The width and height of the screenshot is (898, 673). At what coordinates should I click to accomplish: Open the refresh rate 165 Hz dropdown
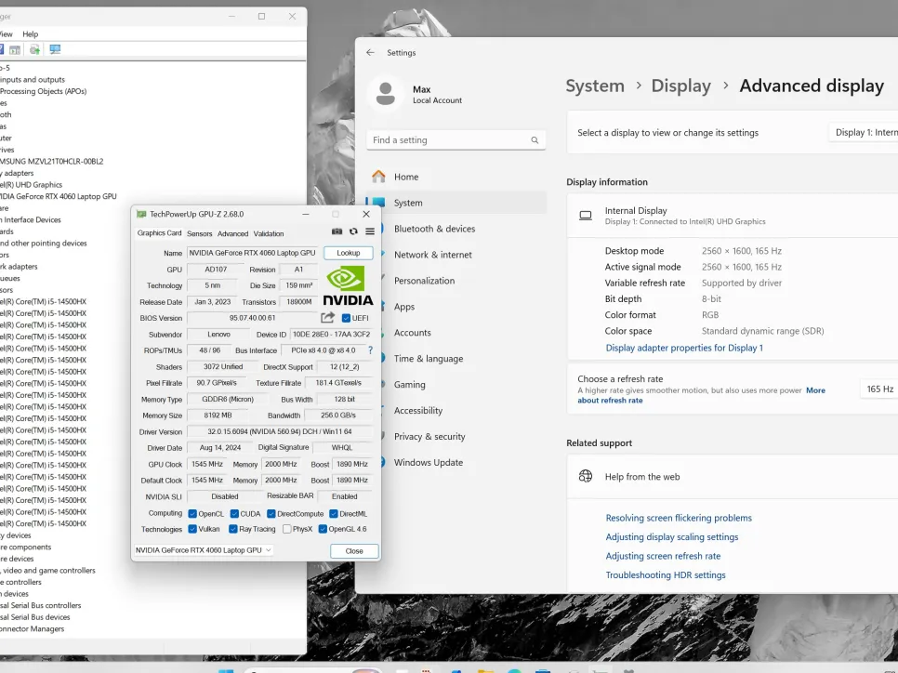[878, 389]
